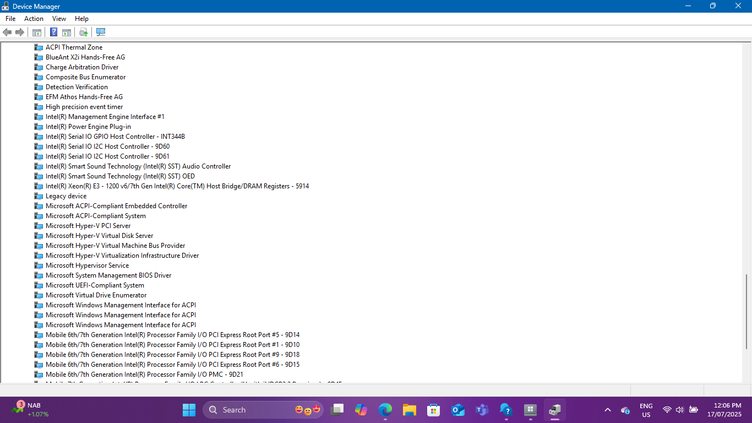Screen dimensions: 752x423
Task: Select Microsoft ACPI-Compliant Embedded Controller
Action: tap(116, 206)
